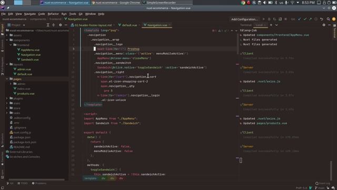The image size is (337, 190).
Task: Expand the plugins folder
Action: (x=7, y=99)
